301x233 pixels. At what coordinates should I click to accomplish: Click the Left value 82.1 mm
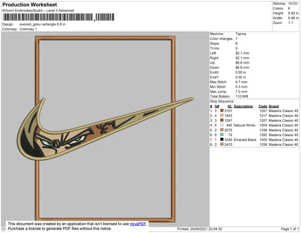pos(242,53)
